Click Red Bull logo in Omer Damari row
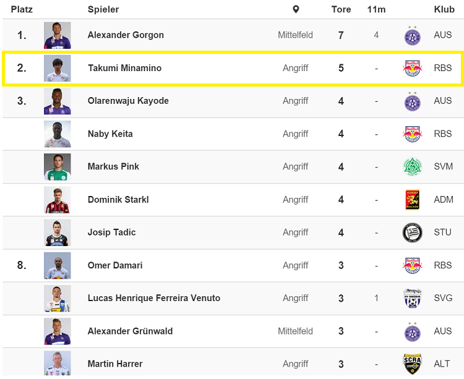Image resolution: width=464 pixels, height=379 pixels. point(412,265)
